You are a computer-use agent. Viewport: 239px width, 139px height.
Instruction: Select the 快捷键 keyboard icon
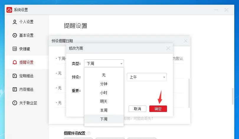pyautogui.click(x=15, y=49)
